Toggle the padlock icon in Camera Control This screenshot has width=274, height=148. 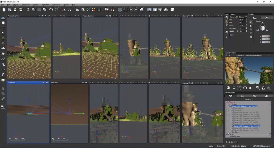pyautogui.click(x=263, y=88)
